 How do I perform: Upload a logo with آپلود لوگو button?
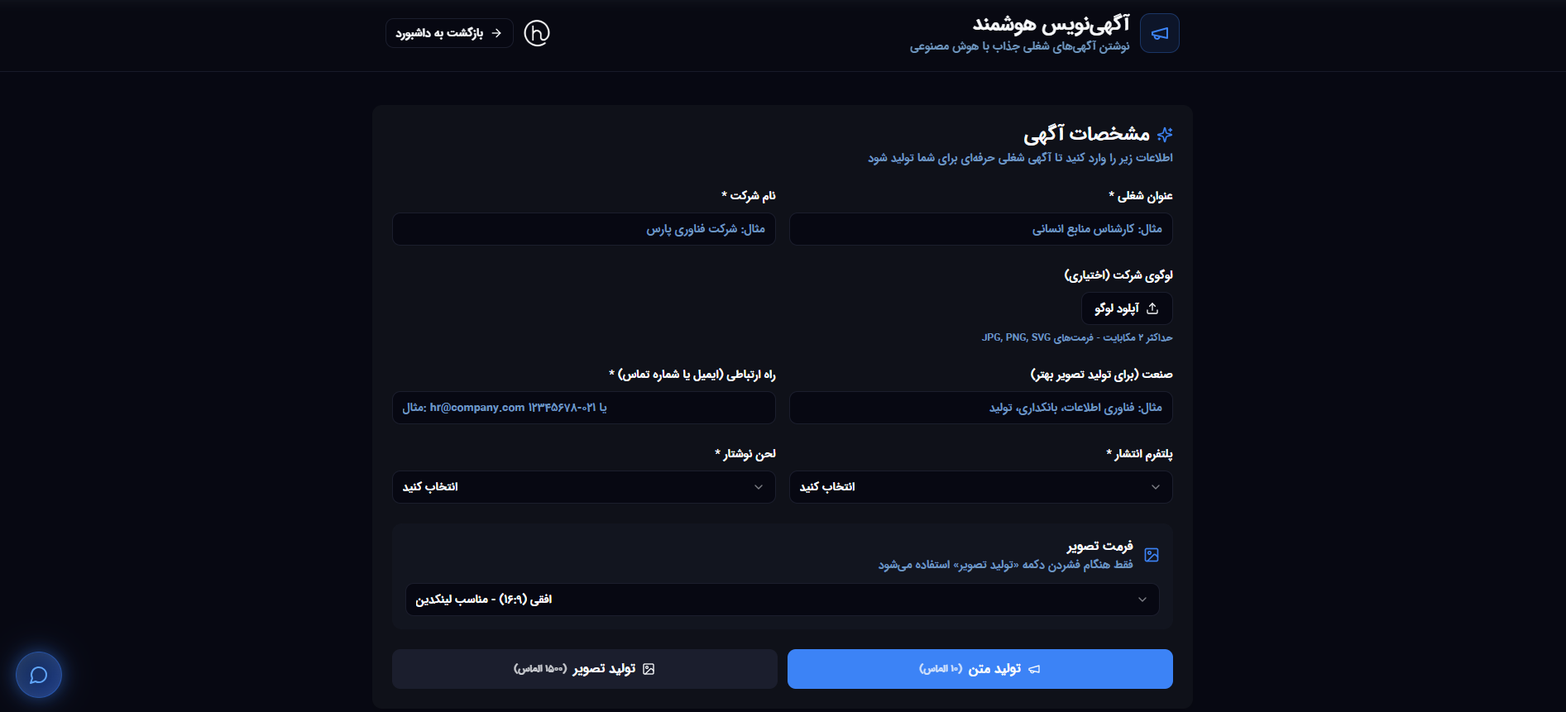pyautogui.click(x=1127, y=308)
